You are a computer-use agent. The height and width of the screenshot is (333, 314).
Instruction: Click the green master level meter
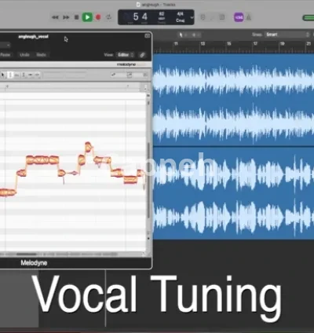pyautogui.click(x=309, y=18)
